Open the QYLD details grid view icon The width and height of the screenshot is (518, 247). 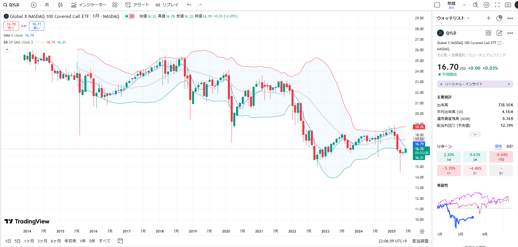(488, 33)
